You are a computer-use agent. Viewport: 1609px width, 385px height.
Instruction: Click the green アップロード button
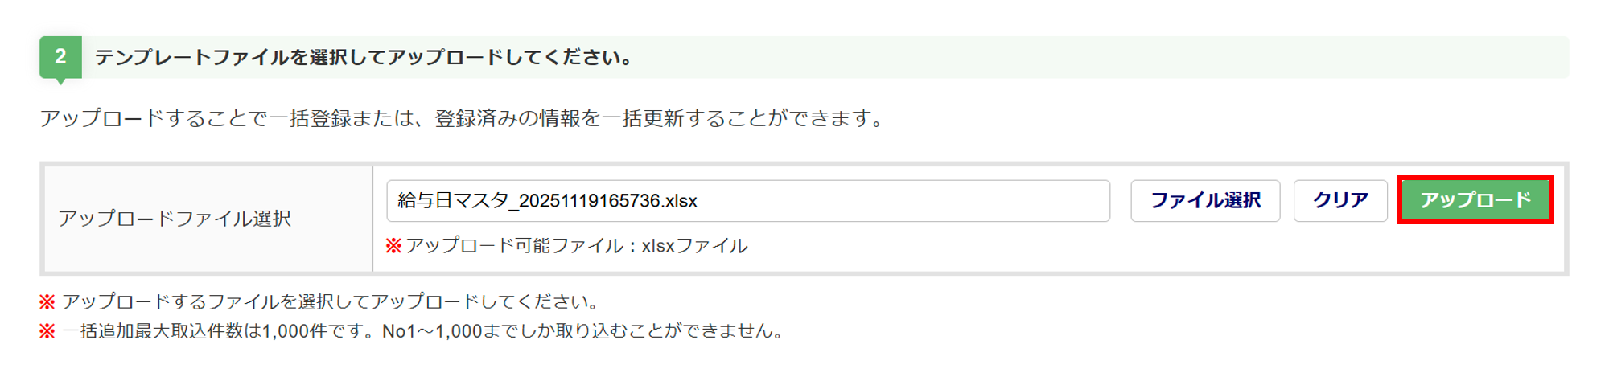1475,200
